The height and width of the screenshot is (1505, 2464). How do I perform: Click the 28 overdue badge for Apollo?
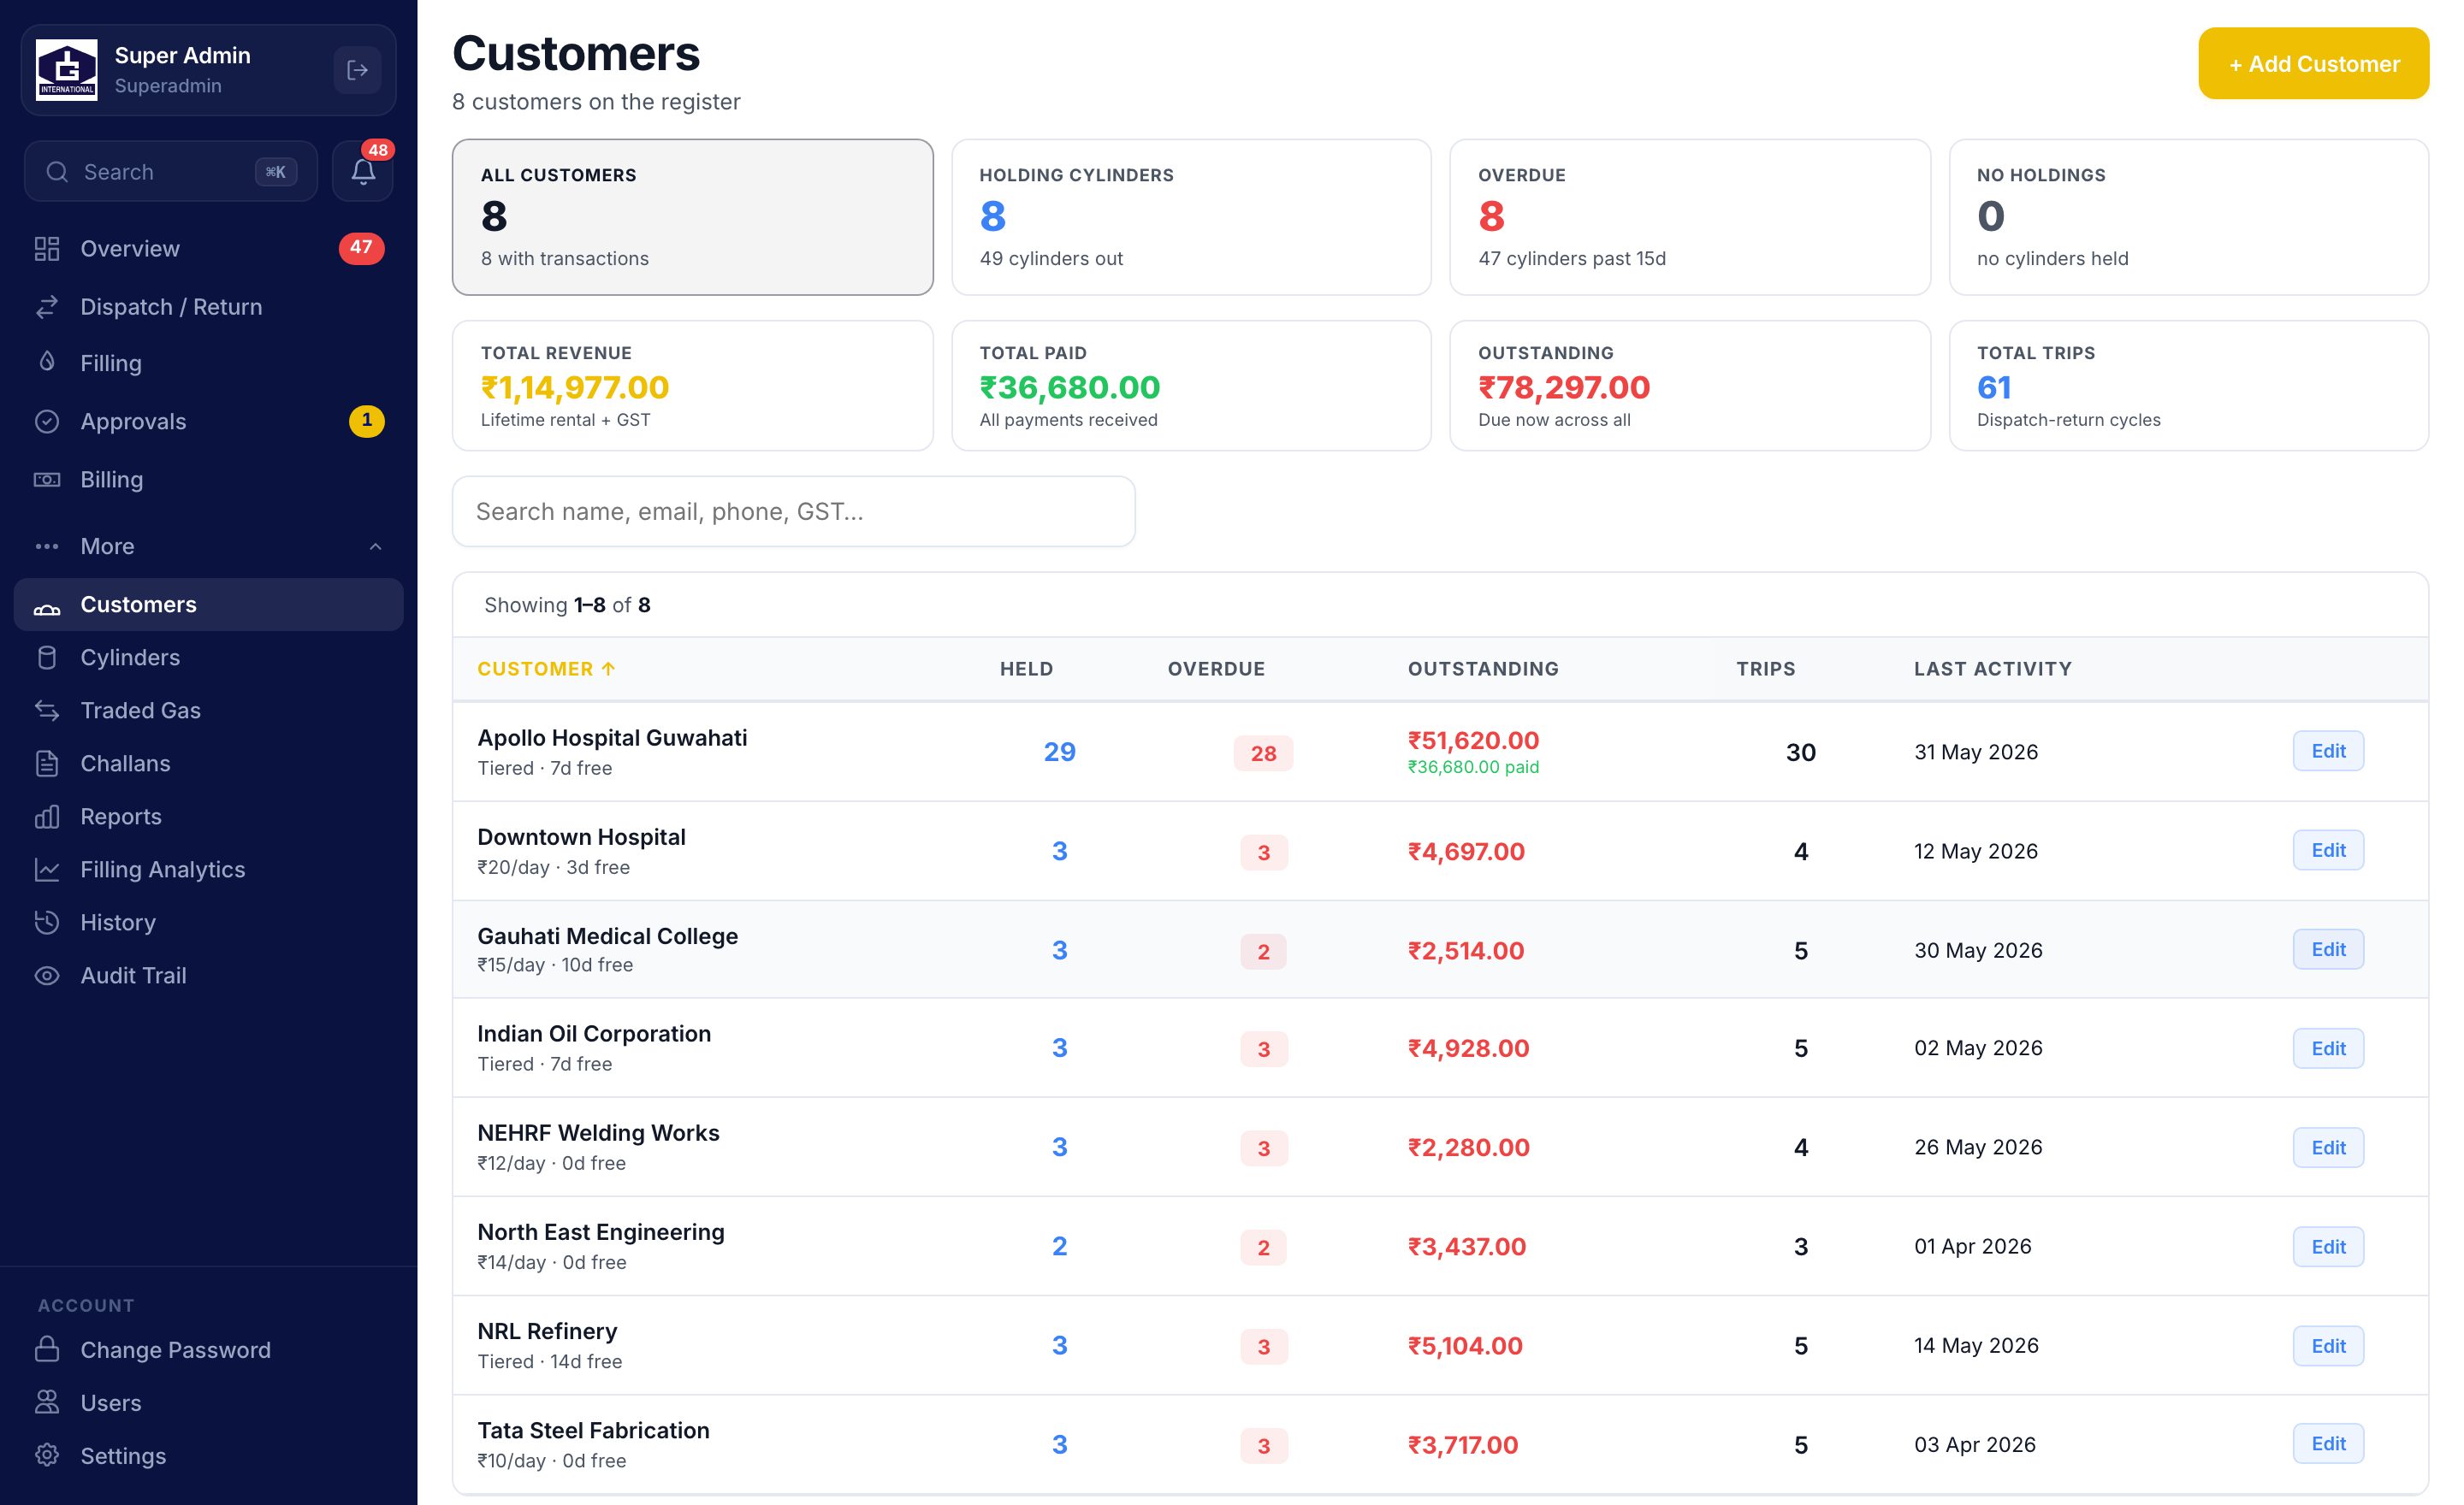(x=1263, y=753)
